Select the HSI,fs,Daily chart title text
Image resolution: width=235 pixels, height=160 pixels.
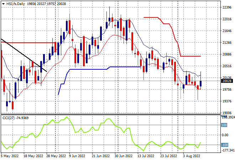[x=16, y=4]
